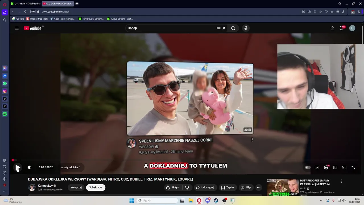Open Opera extensions cube icon

click(359, 12)
